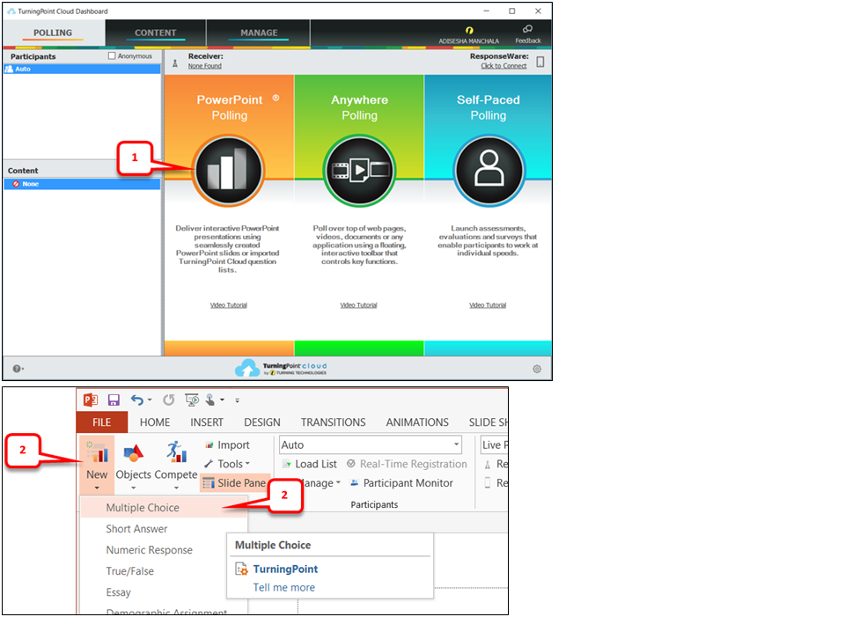
Task: Open Participant Monitor
Action: [x=401, y=483]
